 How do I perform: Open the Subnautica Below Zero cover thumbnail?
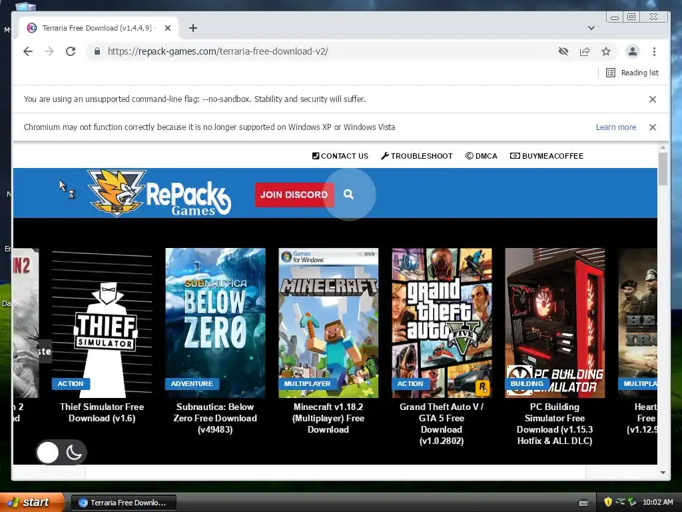pos(215,323)
